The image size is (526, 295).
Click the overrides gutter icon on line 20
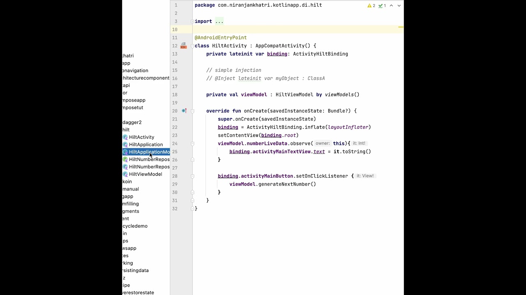point(184,111)
